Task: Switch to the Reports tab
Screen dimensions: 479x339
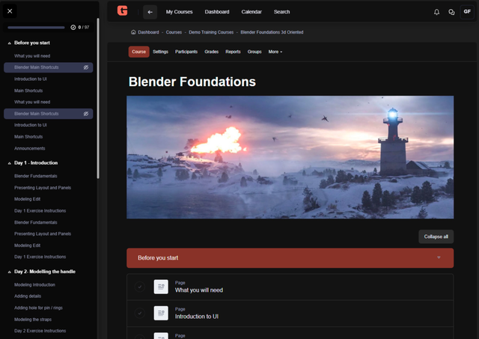Action: [x=233, y=52]
